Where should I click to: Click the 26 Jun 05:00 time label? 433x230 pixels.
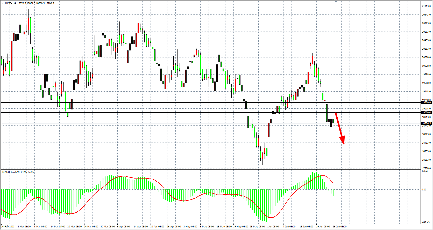pyautogui.click(x=339, y=227)
